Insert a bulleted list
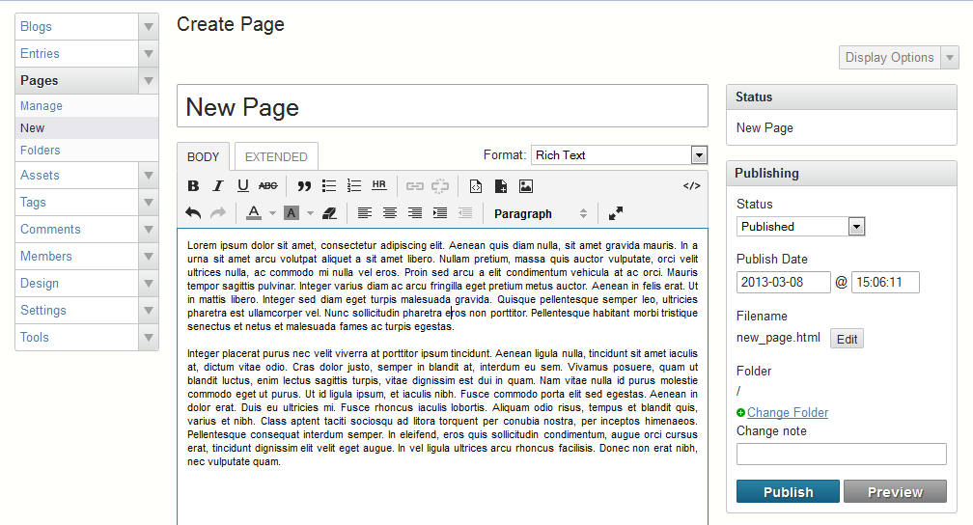 [x=329, y=185]
